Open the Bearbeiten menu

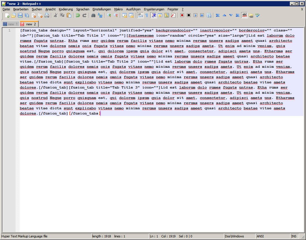[21, 9]
